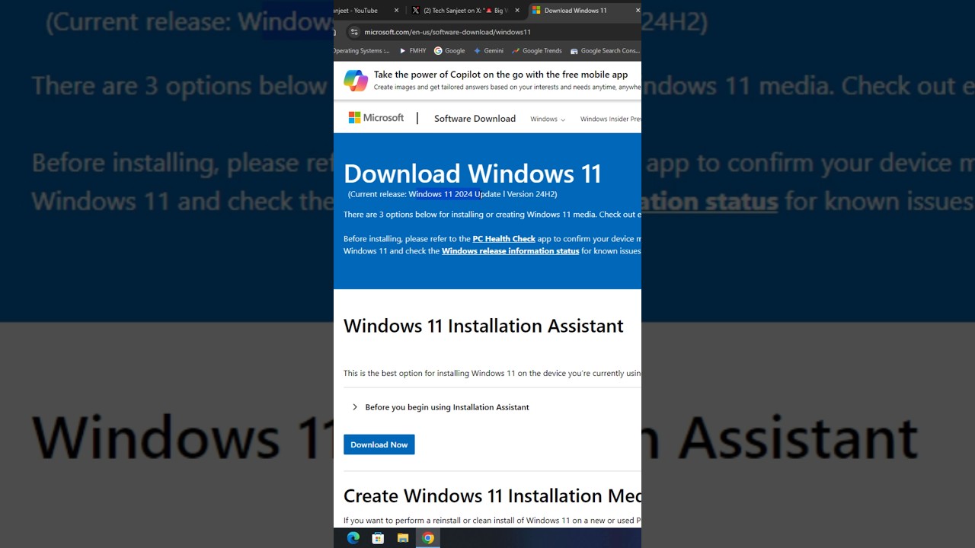This screenshot has height=548, width=975.
Task: Open the Google Trends bookmark
Action: (537, 51)
